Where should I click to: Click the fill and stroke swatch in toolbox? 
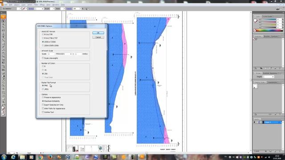pyautogui.click(x=3, y=108)
